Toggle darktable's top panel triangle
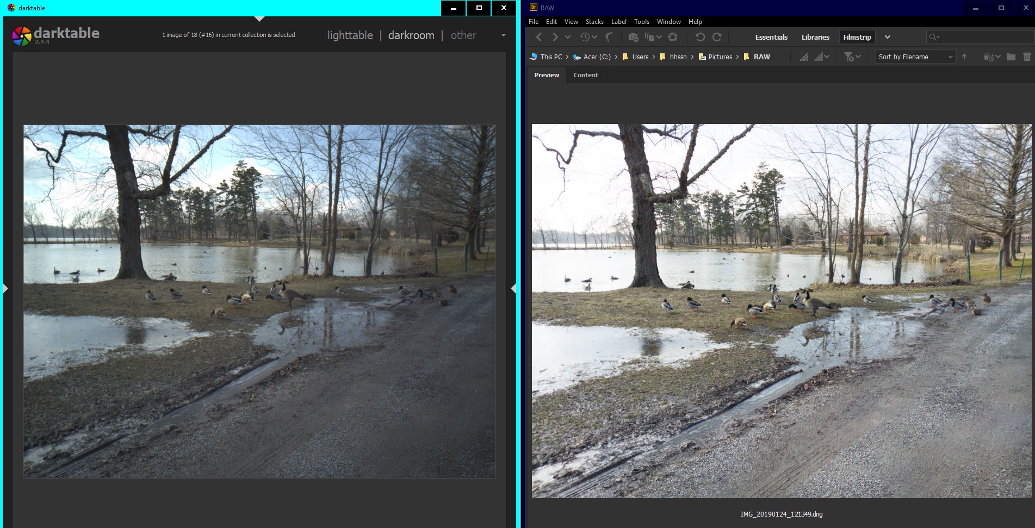This screenshot has width=1035, height=528. [x=259, y=19]
